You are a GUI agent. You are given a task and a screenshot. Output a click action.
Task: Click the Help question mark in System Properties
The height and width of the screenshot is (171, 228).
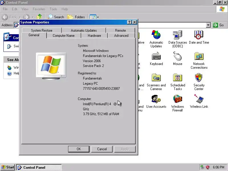point(129,22)
